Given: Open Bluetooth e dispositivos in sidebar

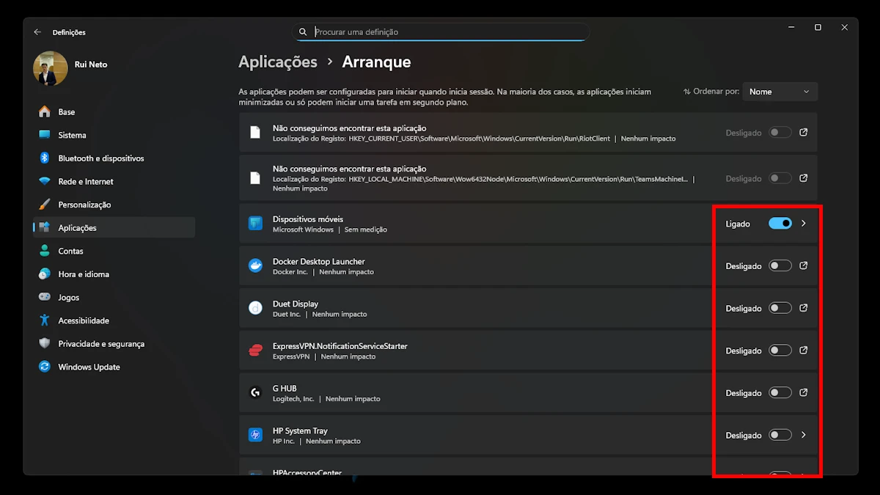Looking at the screenshot, I should coord(100,158).
